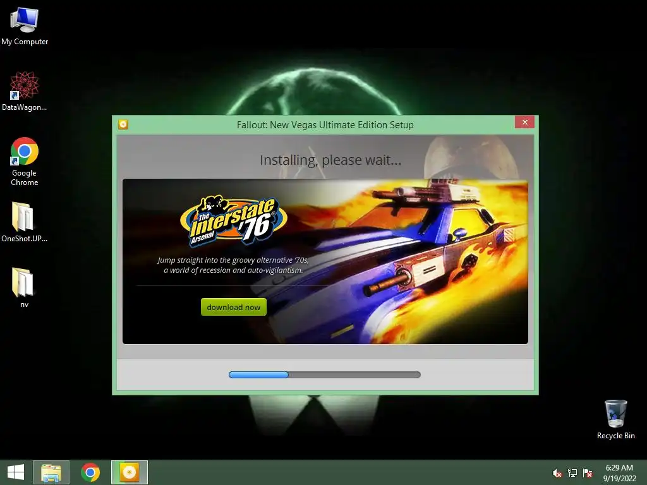Switch to the installer taskbar item
Screen dimensions: 647x485
point(129,472)
